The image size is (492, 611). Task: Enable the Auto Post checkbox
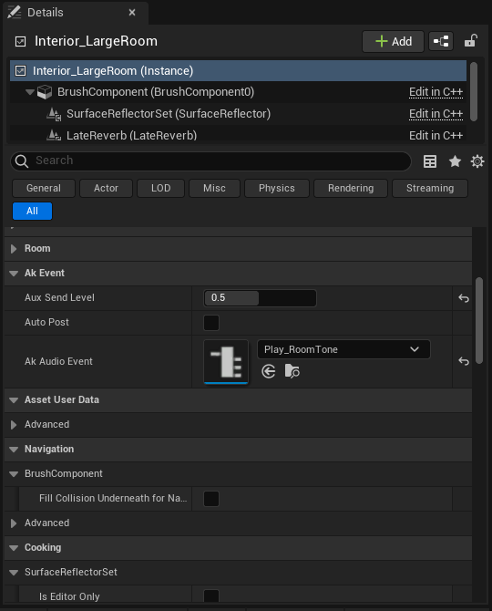click(x=211, y=323)
